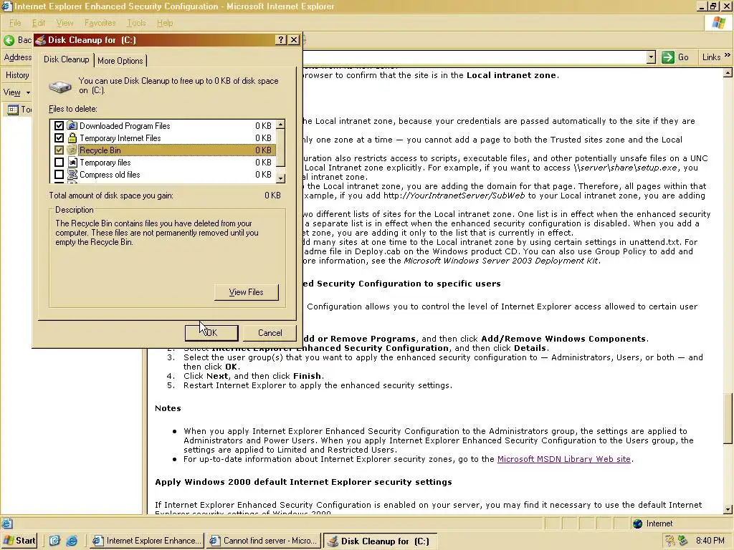
Task: Click the help question mark button in dialog
Action: point(280,40)
